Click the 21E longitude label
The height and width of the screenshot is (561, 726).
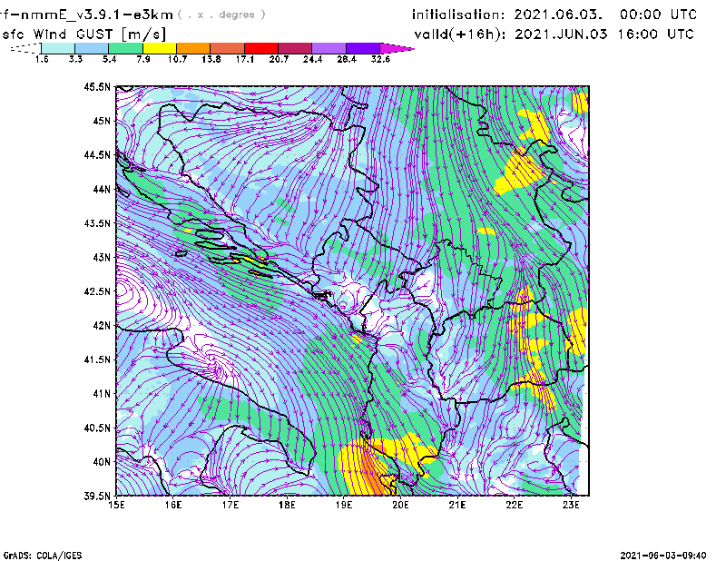click(457, 505)
